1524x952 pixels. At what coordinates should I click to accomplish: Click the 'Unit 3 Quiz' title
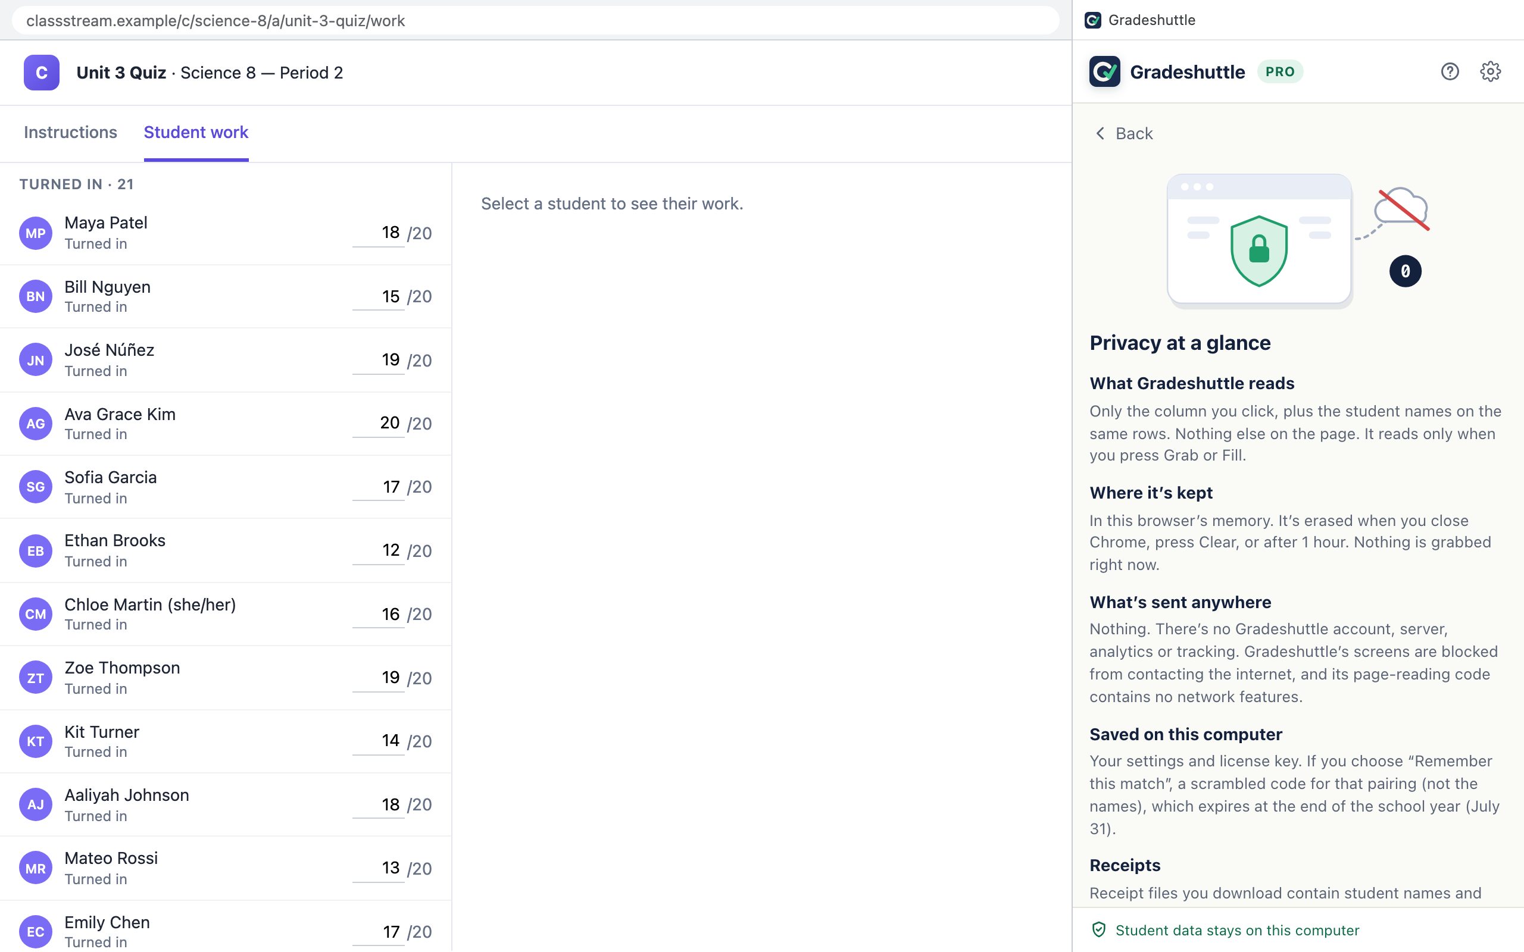tap(121, 73)
